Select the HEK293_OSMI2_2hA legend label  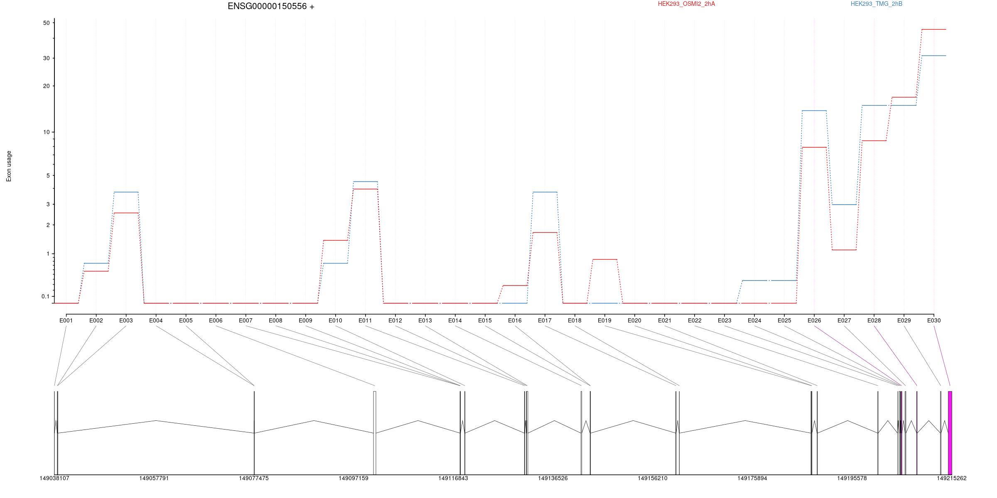pos(686,4)
